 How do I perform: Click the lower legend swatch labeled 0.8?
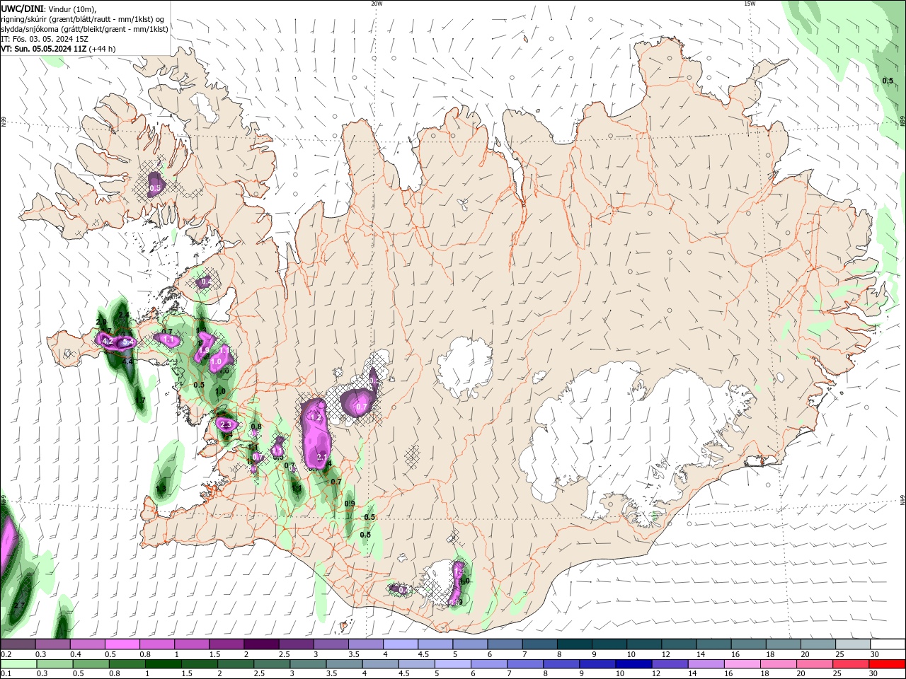point(127,664)
